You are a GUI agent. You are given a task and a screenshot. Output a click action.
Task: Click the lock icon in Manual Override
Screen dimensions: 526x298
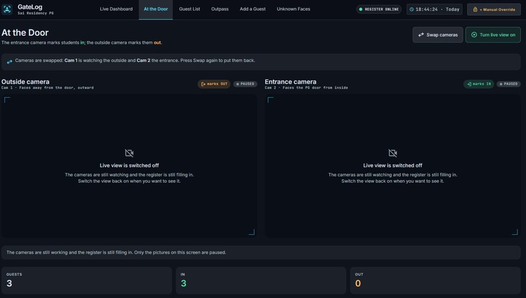point(475,9)
